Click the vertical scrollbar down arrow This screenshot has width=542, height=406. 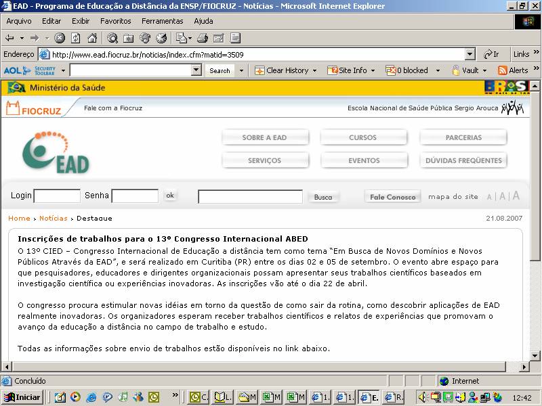[536, 368]
